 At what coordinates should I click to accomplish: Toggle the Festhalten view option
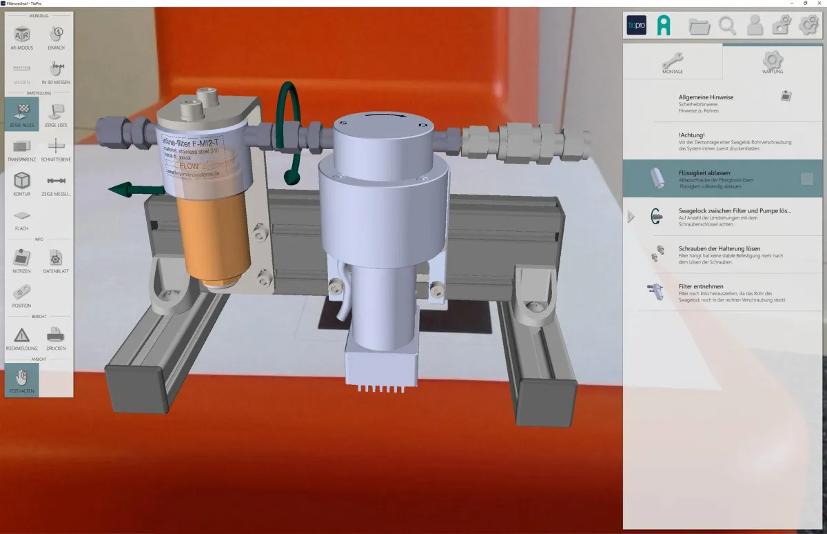[x=21, y=379]
